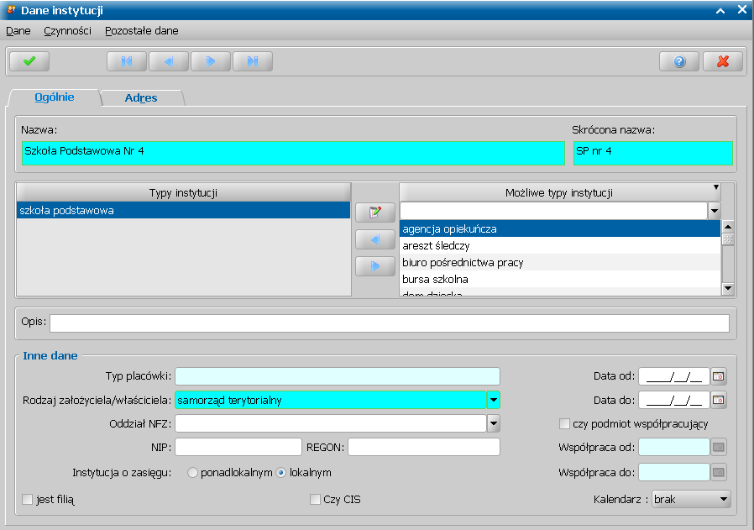Image resolution: width=754 pixels, height=530 pixels.
Task: Switch to the Ogólnie tab
Action: click(55, 97)
